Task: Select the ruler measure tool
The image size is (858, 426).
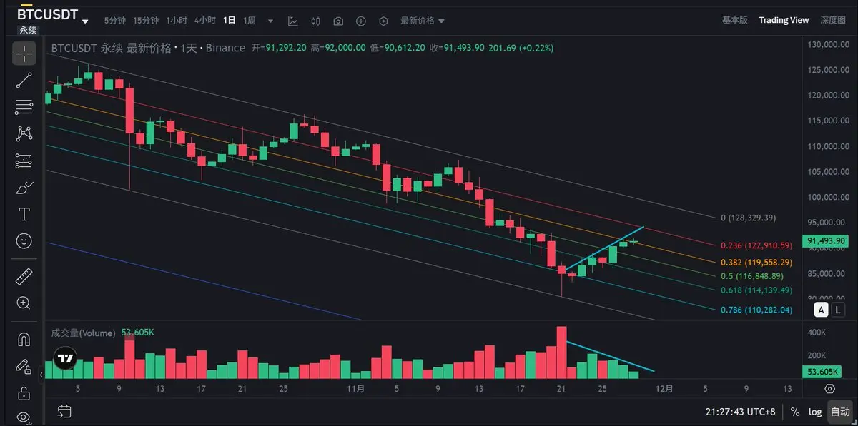Action: pyautogui.click(x=24, y=277)
